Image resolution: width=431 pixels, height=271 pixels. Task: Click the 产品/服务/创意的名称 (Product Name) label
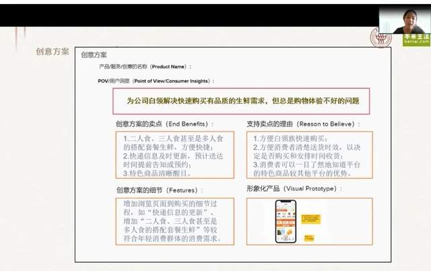point(145,67)
